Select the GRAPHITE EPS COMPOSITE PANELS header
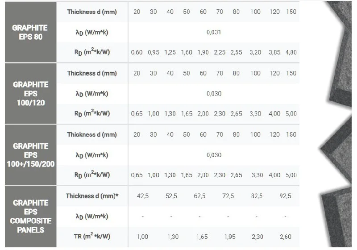Image resolution: width=357 pixels, height=250 pixels. 30,216
